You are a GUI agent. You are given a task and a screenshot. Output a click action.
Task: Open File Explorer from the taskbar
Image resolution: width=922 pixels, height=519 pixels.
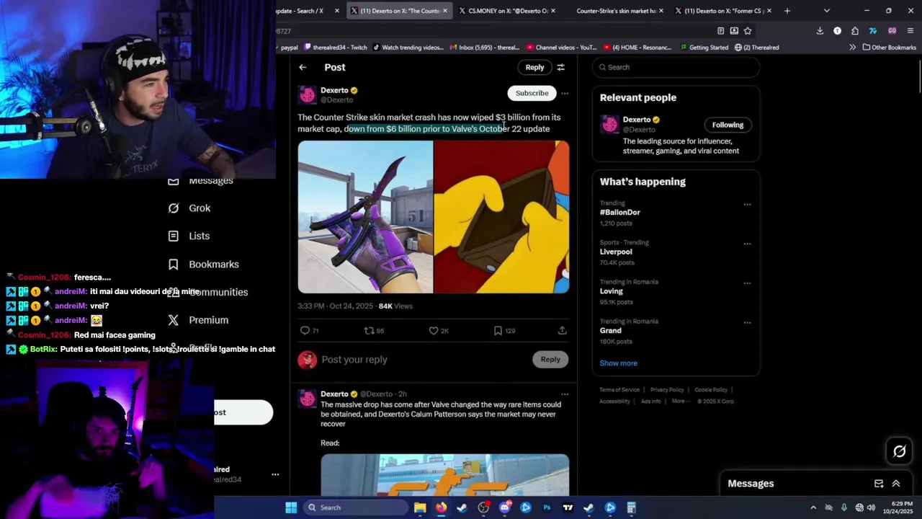click(420, 507)
